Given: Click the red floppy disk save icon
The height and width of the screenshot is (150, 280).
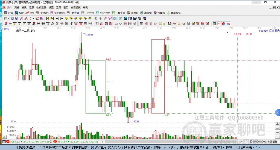Looking at the screenshot, I should click(x=135, y=18).
